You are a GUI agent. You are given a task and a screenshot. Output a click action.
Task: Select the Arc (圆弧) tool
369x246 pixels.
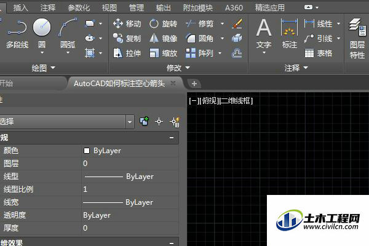point(68,34)
